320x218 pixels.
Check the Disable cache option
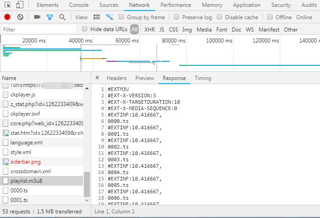point(220,17)
